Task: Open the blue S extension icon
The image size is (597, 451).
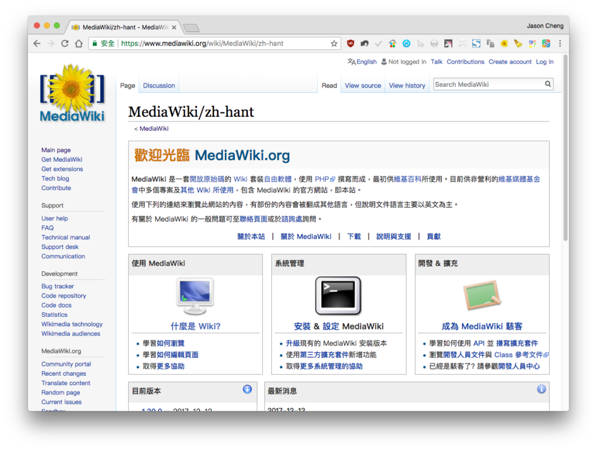Action: point(476,43)
